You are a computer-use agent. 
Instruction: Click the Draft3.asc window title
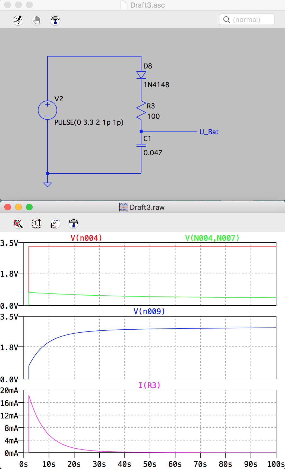pyautogui.click(x=147, y=5)
